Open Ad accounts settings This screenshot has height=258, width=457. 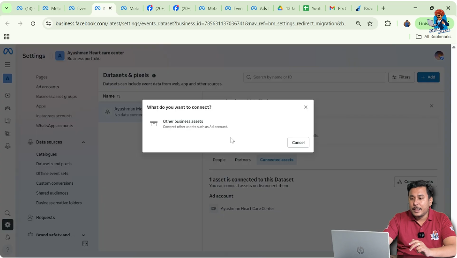click(47, 87)
